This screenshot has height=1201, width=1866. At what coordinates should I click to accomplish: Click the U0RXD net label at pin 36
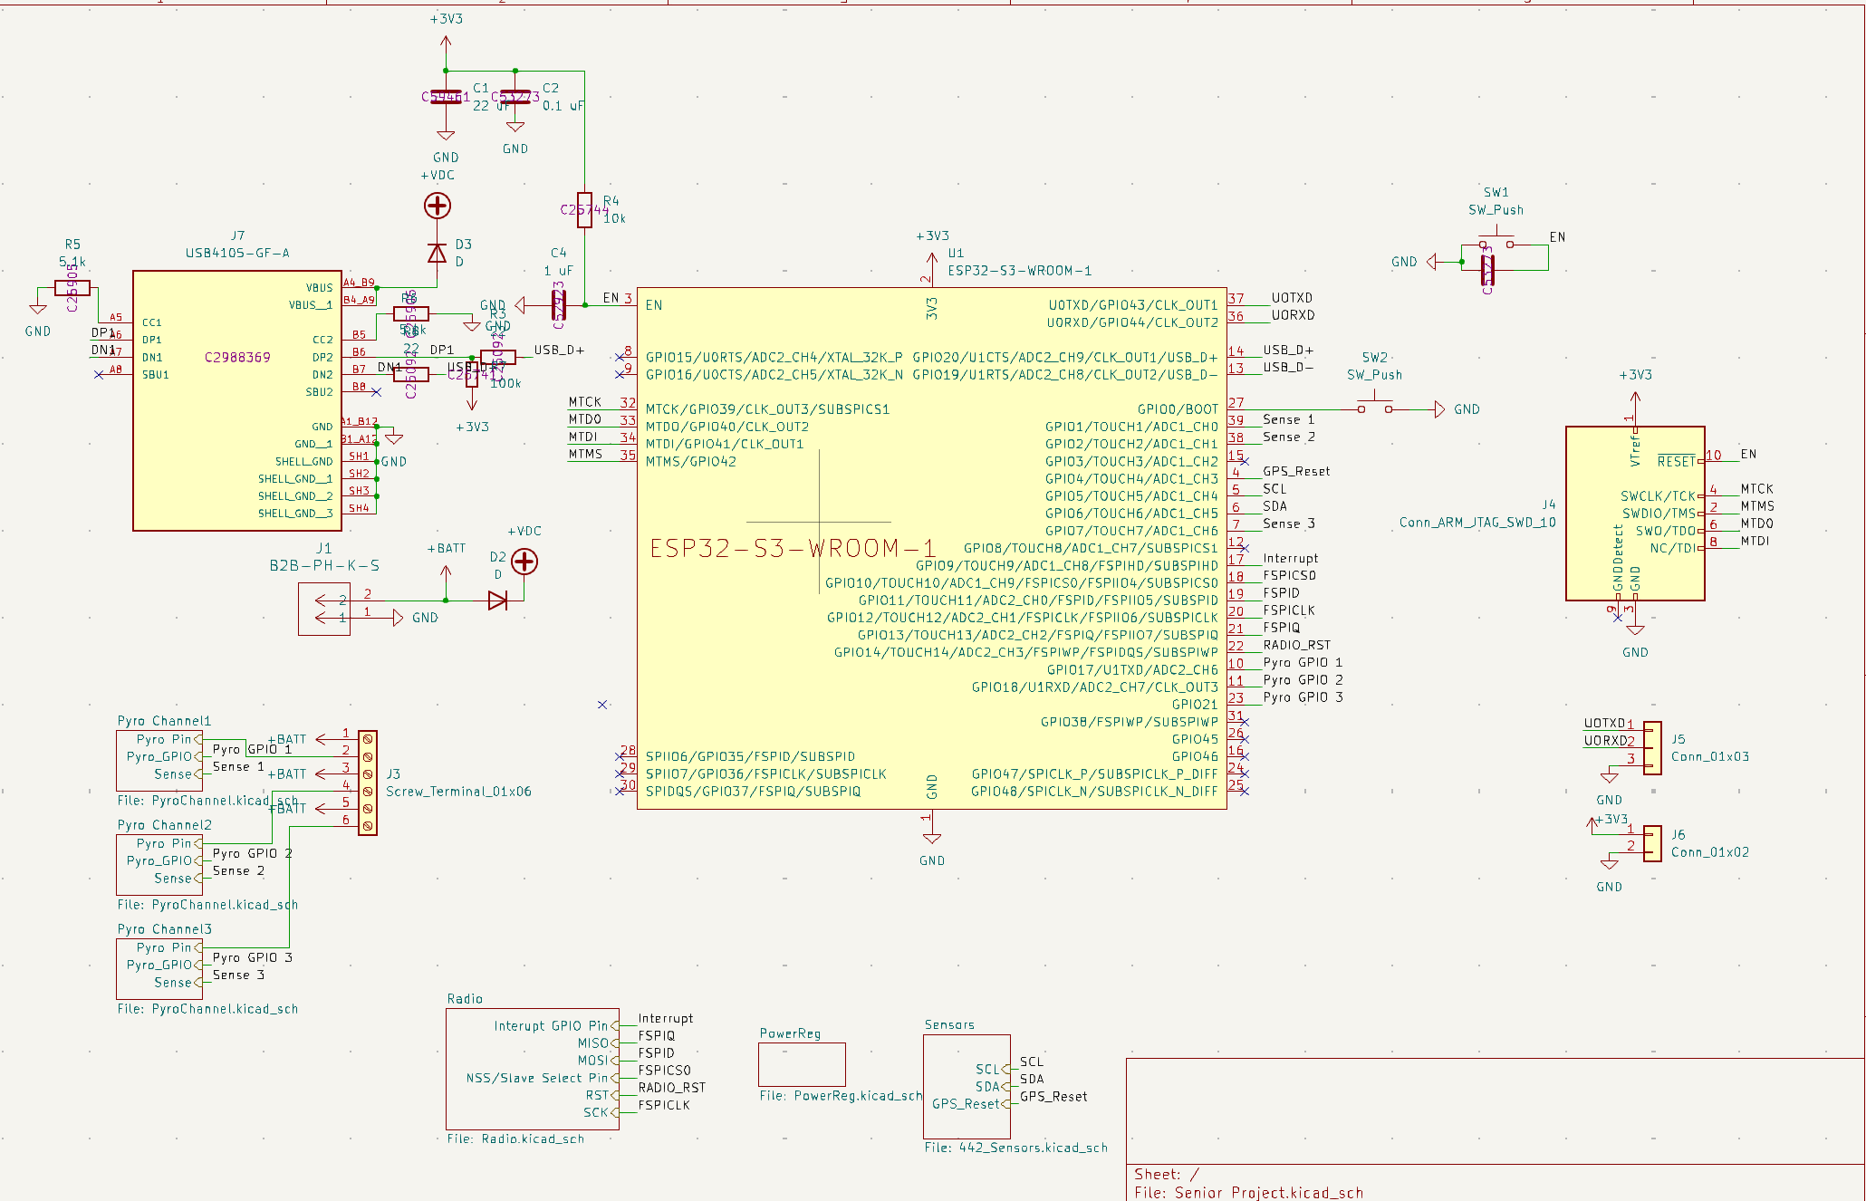pyautogui.click(x=1293, y=315)
